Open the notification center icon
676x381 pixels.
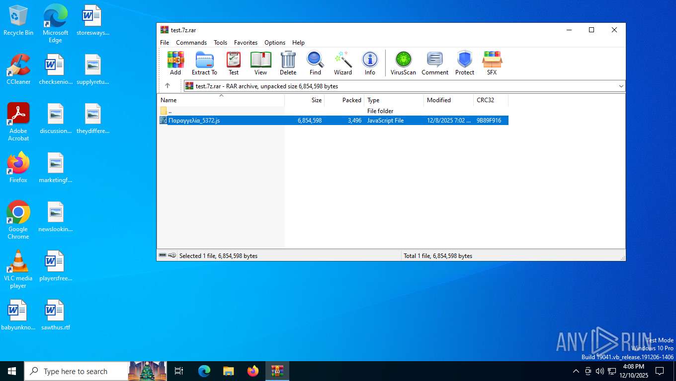[x=660, y=371]
